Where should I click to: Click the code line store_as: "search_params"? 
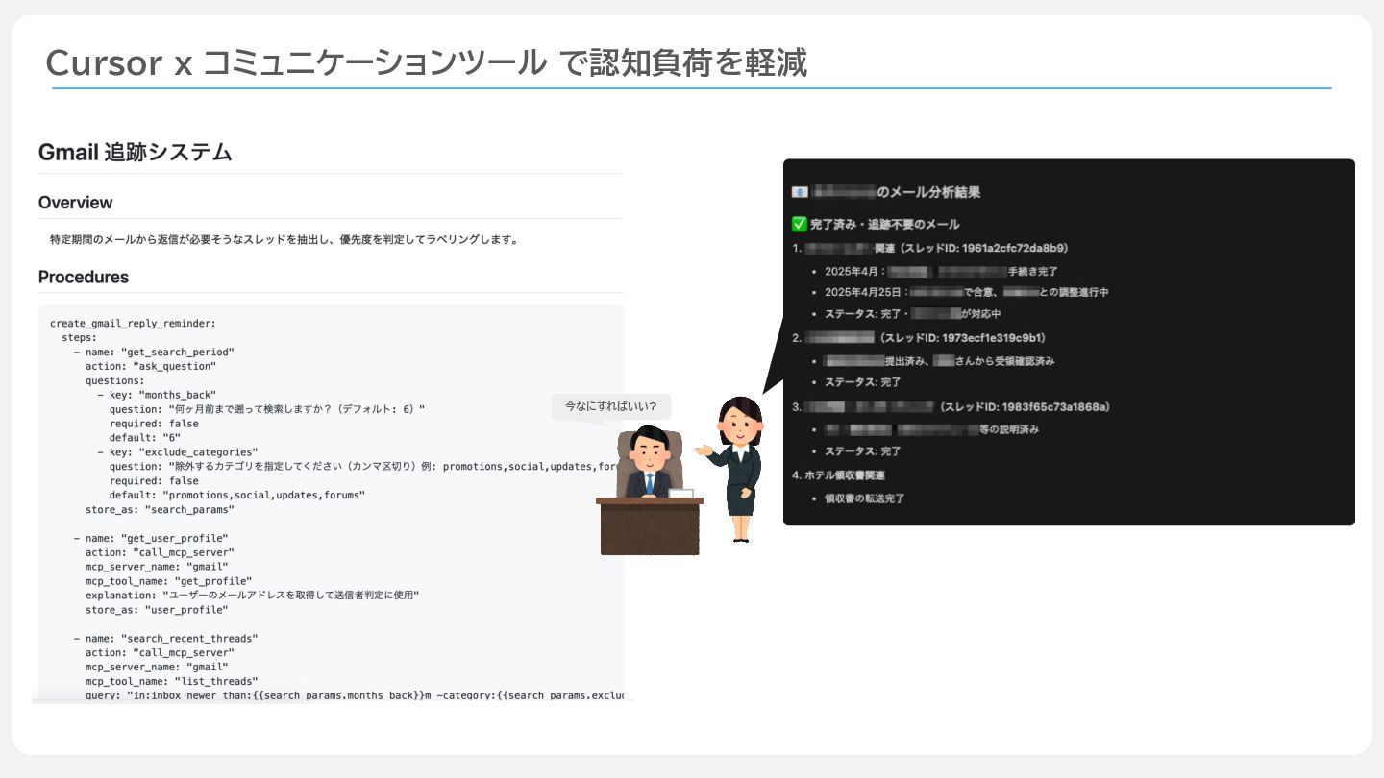[160, 510]
